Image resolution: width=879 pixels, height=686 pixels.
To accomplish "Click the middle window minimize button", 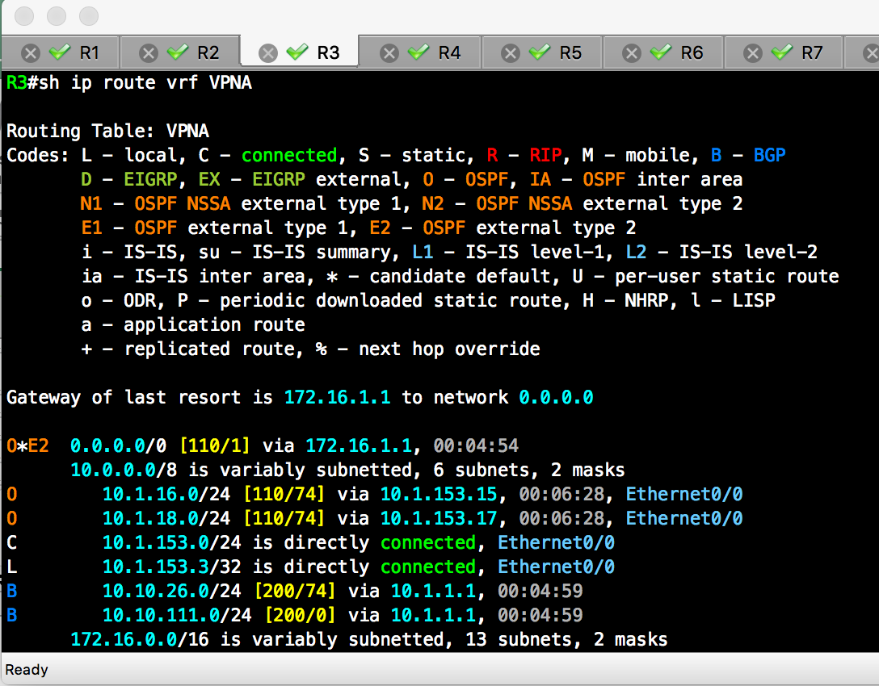I will pos(57,15).
